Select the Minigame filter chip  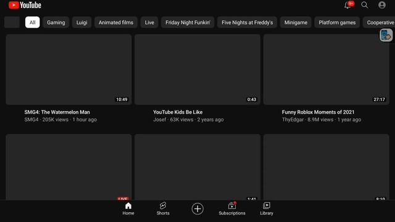(296, 22)
